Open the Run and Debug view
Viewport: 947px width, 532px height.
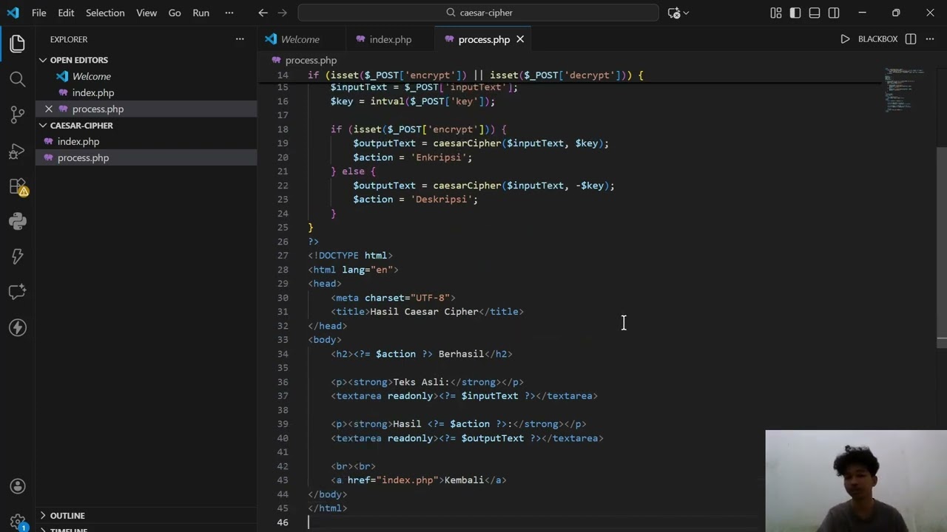[18, 151]
